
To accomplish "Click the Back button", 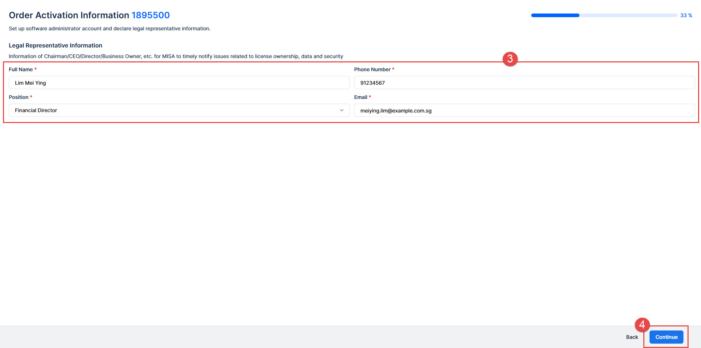I will pyautogui.click(x=632, y=337).
